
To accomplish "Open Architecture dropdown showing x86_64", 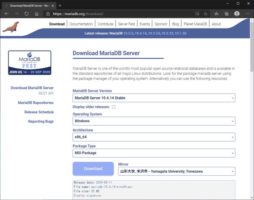I will [x=154, y=137].
